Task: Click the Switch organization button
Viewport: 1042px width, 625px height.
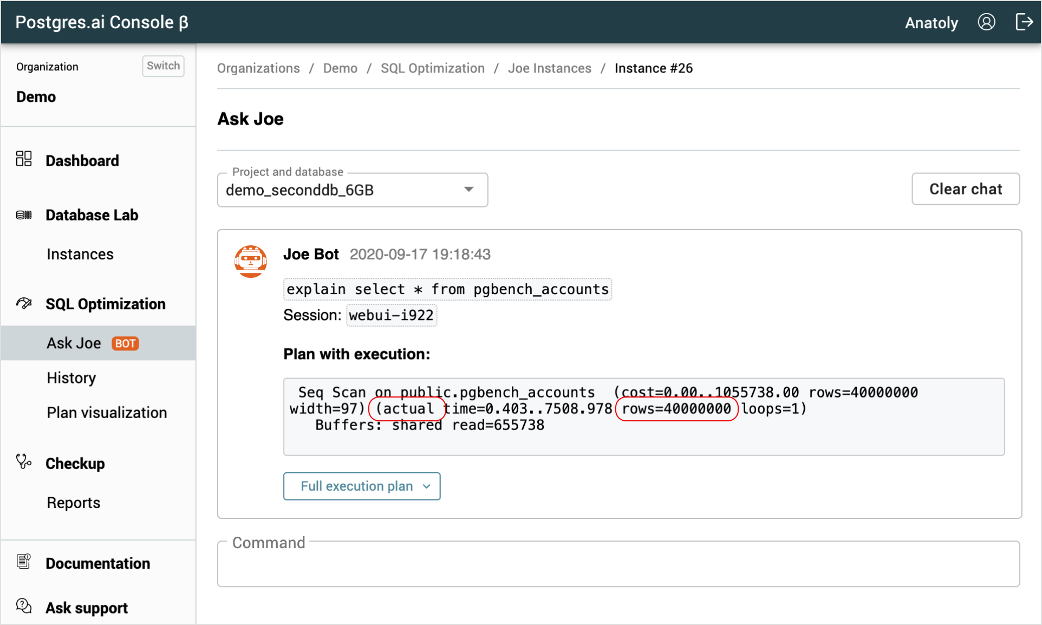Action: click(163, 66)
